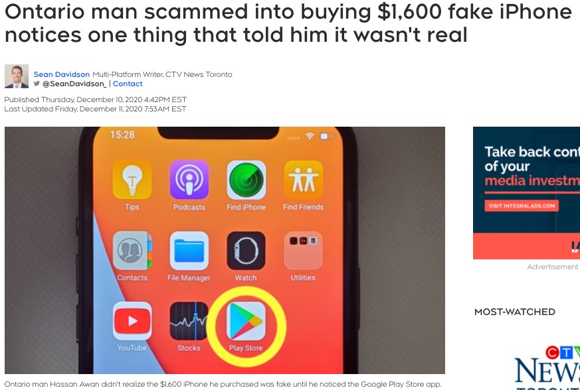The width and height of the screenshot is (580, 390).
Task: Open Sean Davidson's author profile link
Action: coord(61,74)
